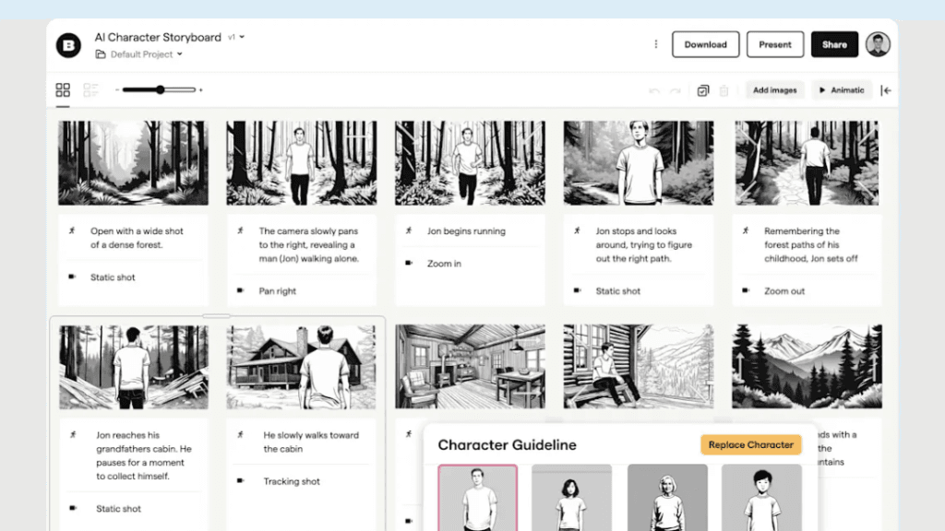Screen dimensions: 945x531
Task: Click action icon beside "Jon begins running"
Action: [409, 230]
